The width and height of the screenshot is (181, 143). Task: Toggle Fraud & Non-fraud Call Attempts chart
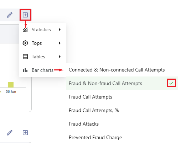click(122, 83)
